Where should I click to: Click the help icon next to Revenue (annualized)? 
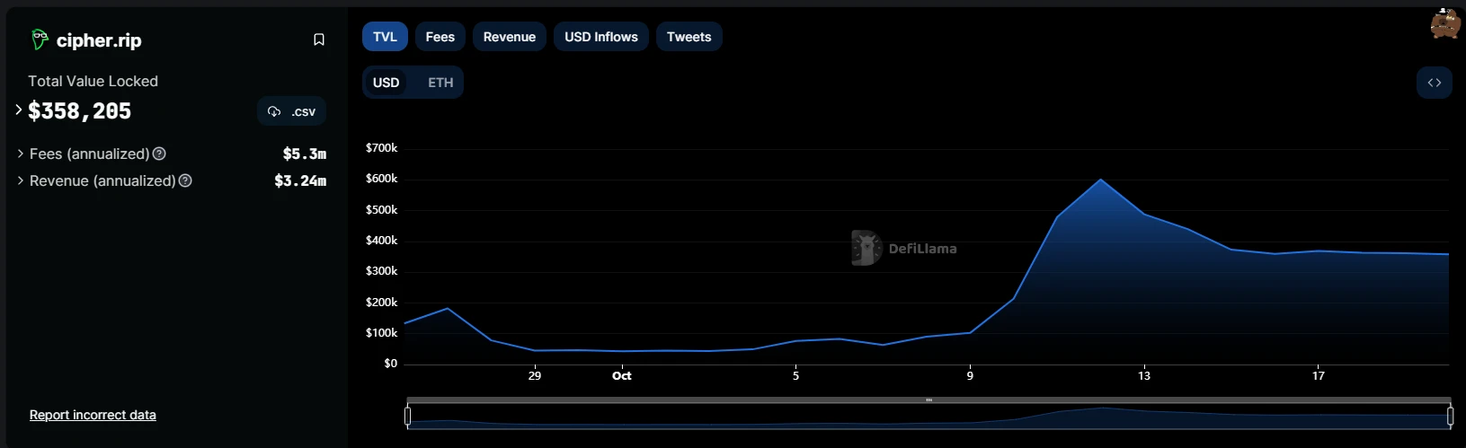[x=185, y=181]
